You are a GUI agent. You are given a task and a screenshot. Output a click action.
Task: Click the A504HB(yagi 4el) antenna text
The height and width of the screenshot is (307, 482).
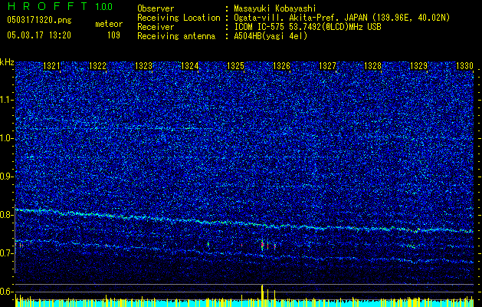pyautogui.click(x=271, y=36)
